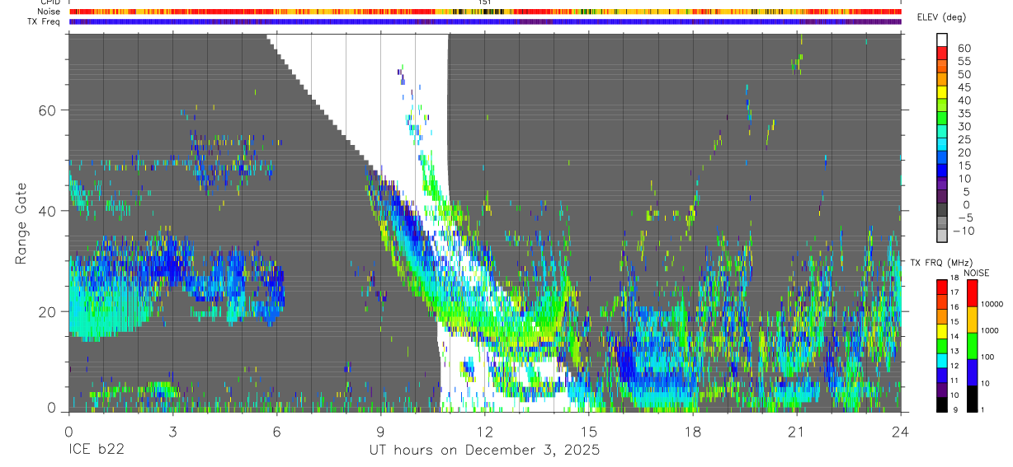Click the 9 tick label on UT hours axis

[x=380, y=432]
